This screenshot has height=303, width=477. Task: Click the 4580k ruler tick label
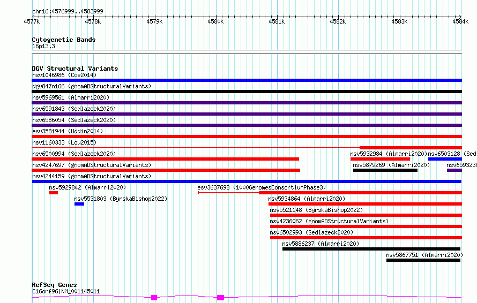click(x=215, y=21)
